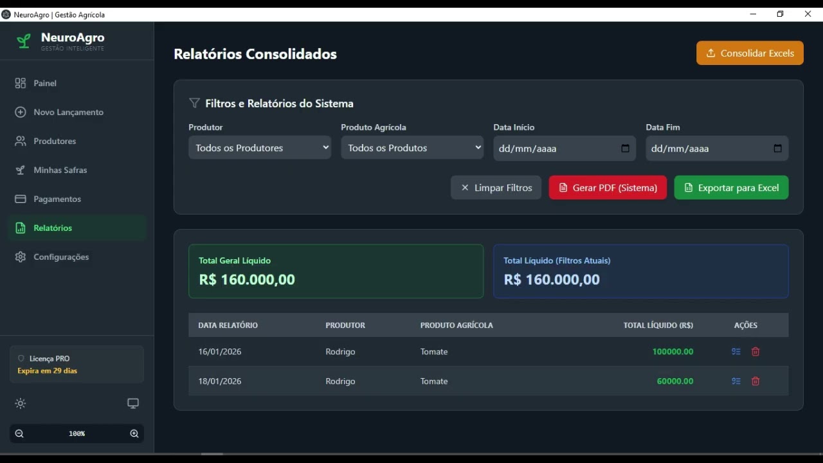This screenshot has width=823, height=463.
Task: Navigate to Pagamentos
Action: coord(77,199)
